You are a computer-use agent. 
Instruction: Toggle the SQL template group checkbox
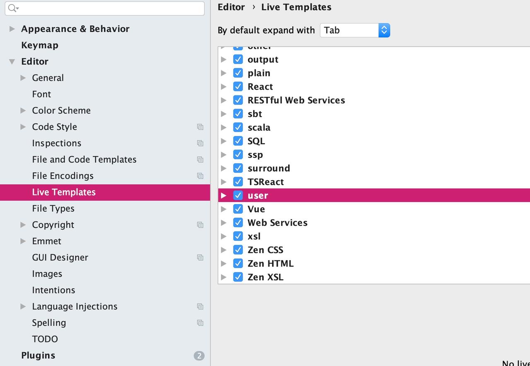pos(238,141)
